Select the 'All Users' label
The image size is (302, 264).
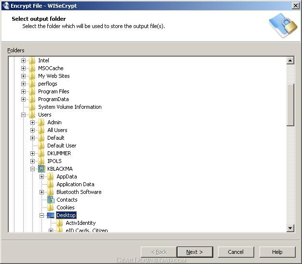point(57,130)
